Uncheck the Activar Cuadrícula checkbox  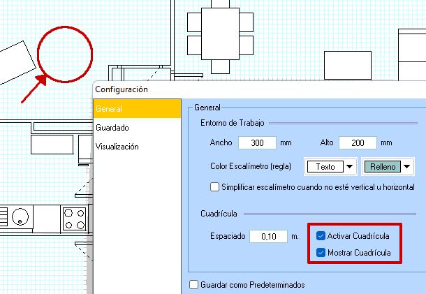click(321, 235)
